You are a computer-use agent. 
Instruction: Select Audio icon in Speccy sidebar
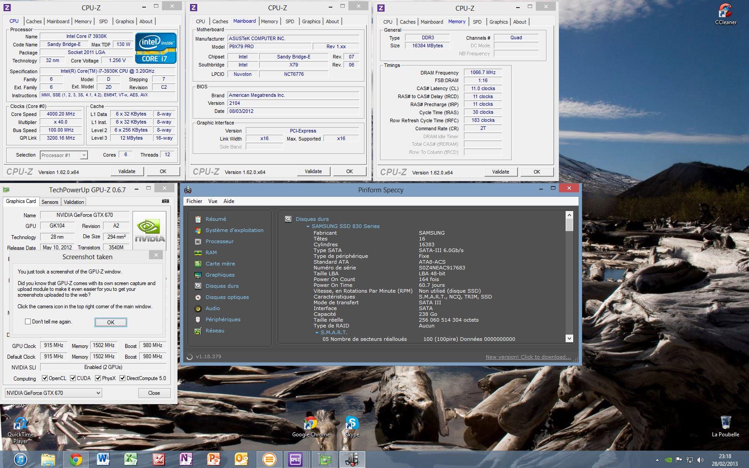point(198,308)
